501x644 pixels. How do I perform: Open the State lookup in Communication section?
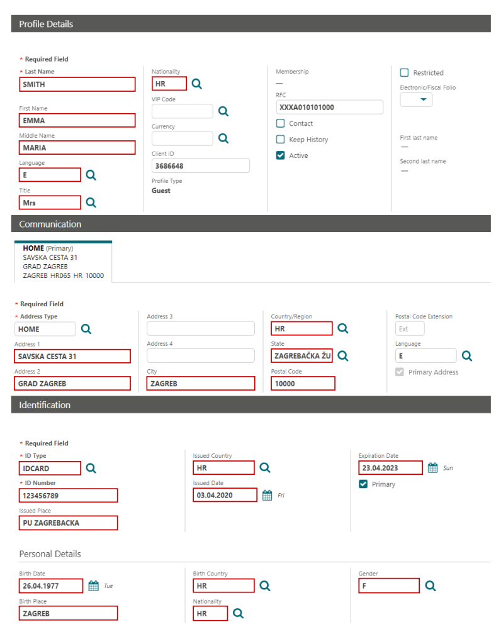343,355
